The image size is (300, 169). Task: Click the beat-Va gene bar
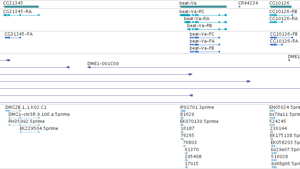point(203,7)
